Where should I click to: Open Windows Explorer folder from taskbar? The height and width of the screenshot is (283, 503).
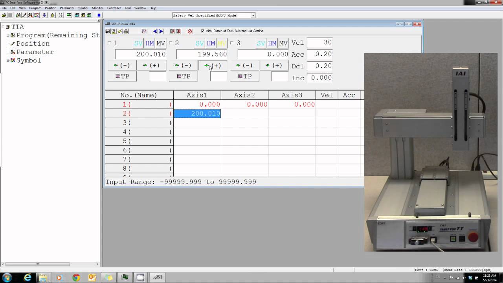(43, 277)
